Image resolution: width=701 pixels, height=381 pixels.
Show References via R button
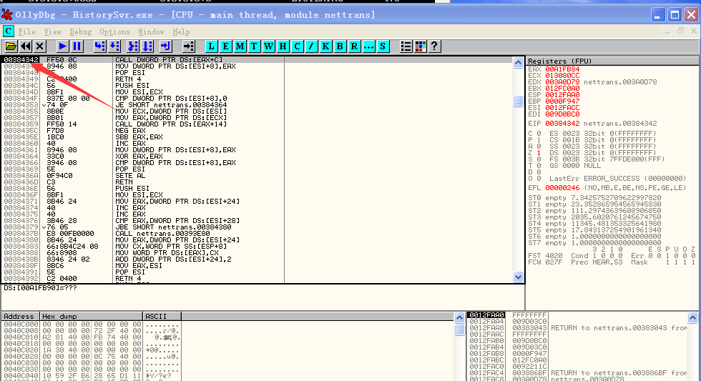355,46
